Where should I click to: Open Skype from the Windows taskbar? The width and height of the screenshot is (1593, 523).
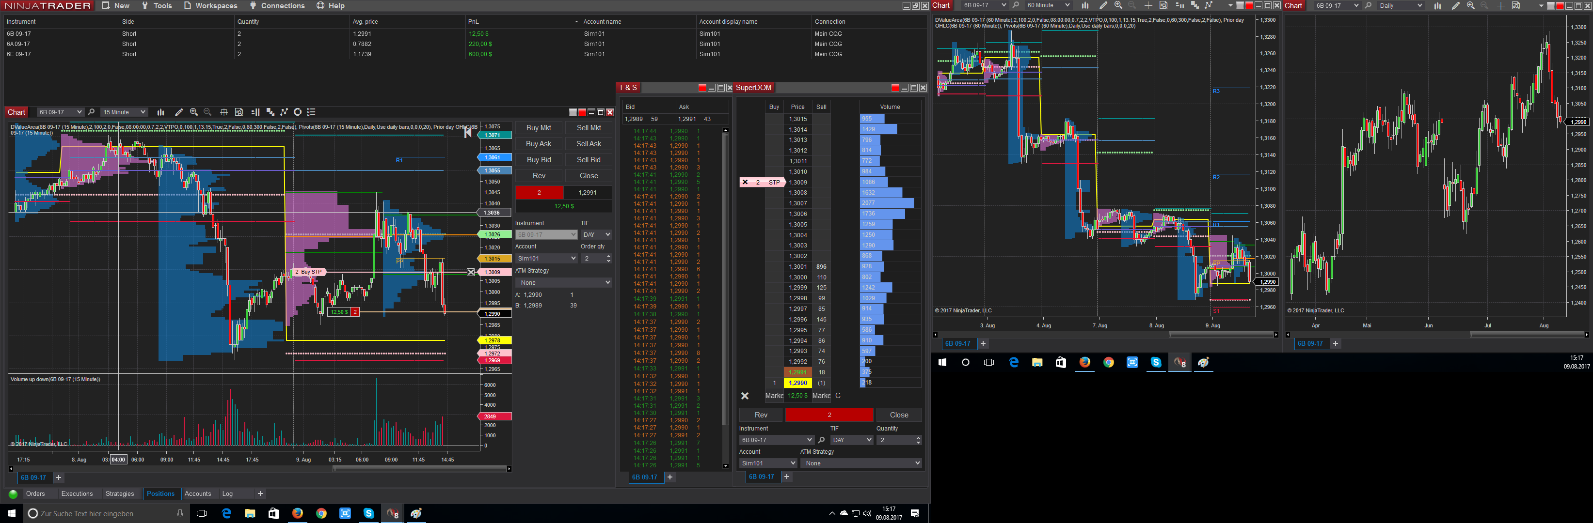point(368,513)
